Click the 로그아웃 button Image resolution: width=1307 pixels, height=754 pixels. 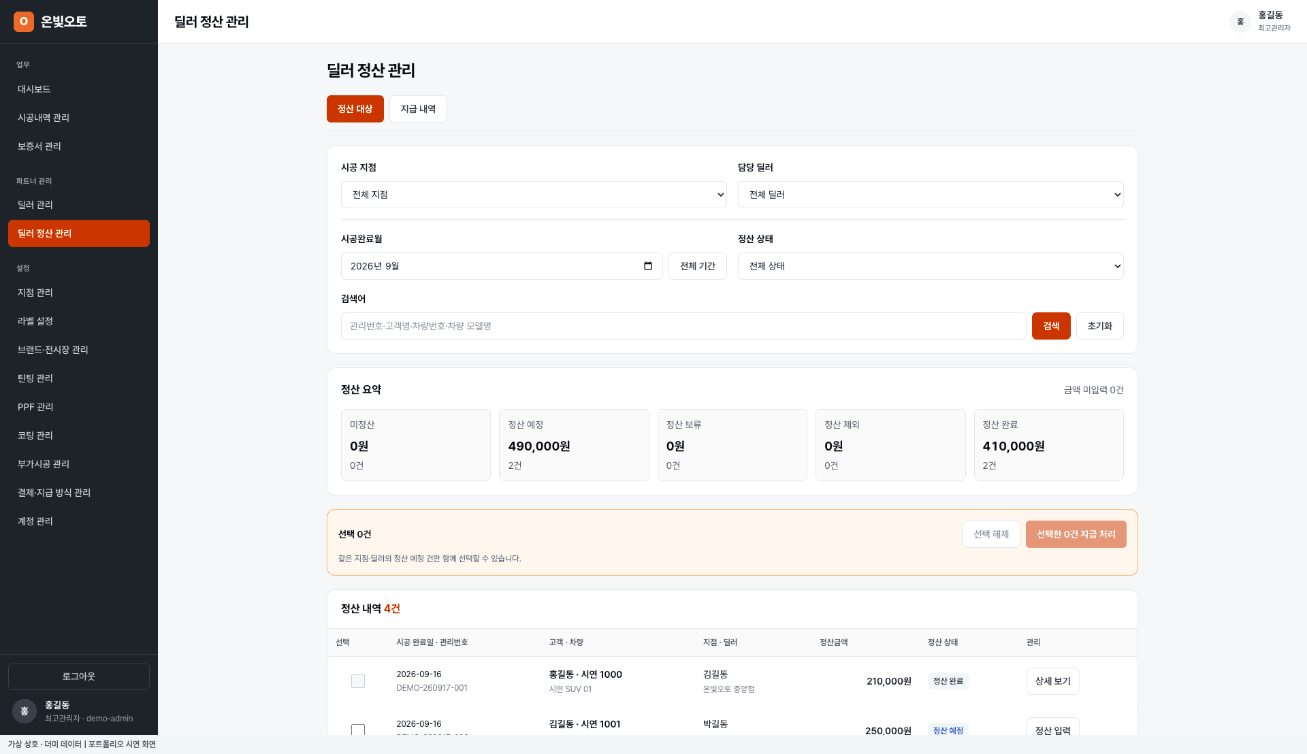(79, 676)
